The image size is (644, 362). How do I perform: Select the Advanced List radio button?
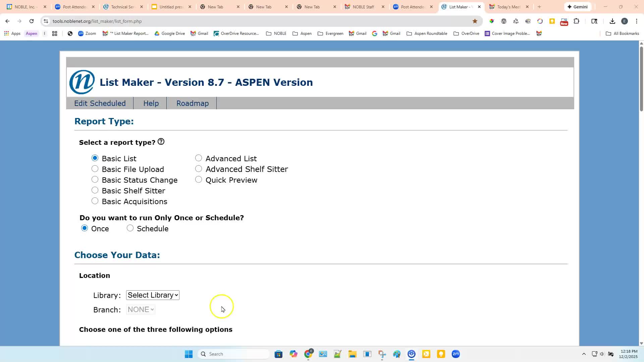(199, 158)
